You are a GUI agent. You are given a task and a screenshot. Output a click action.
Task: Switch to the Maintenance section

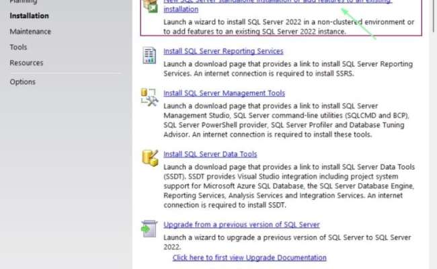pos(30,32)
